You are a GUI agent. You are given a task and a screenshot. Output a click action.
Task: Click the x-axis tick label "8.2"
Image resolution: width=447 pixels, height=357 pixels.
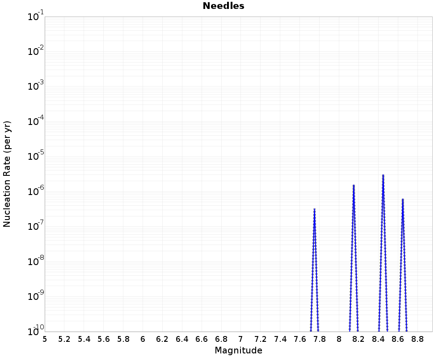pyautogui.click(x=358, y=339)
